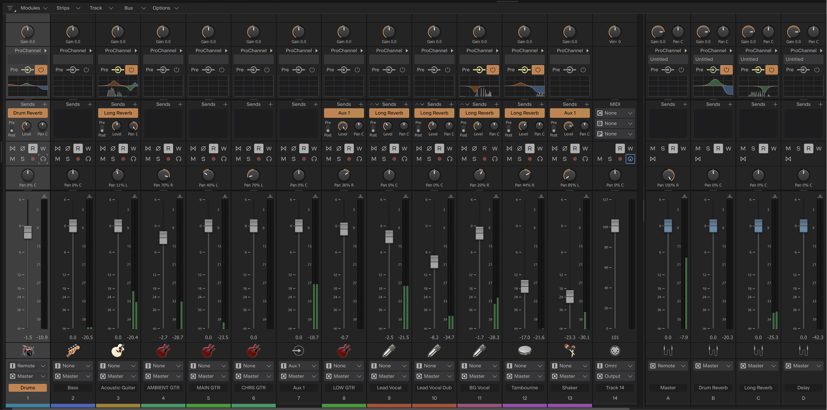Disable the Acoustic Guitar EQ power button

tap(131, 70)
